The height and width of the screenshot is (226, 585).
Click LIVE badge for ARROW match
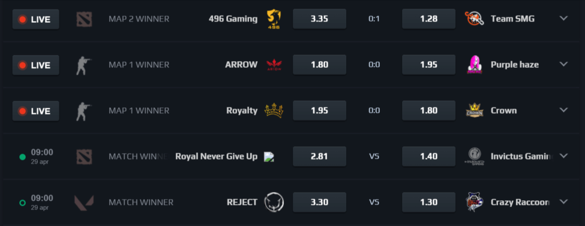click(36, 65)
